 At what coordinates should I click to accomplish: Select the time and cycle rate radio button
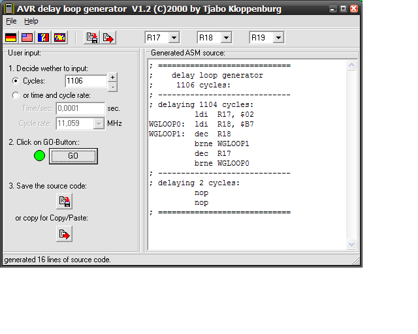(16, 95)
